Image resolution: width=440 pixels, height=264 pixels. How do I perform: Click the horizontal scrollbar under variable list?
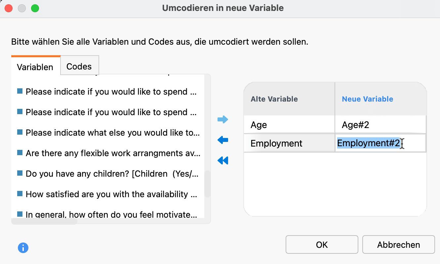click(44, 221)
